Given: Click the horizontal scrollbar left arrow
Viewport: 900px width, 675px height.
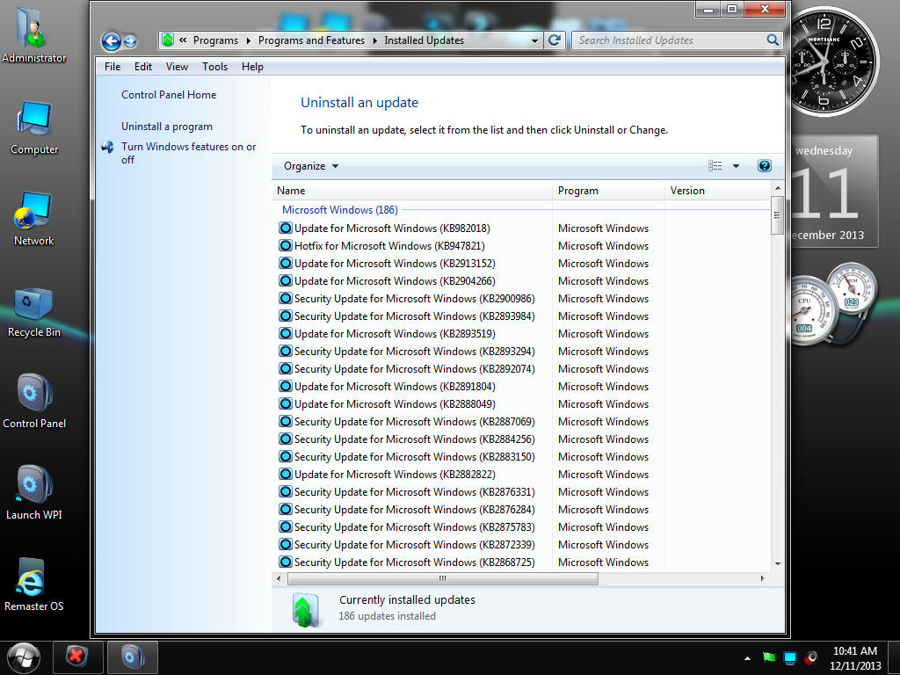Looking at the screenshot, I should (x=279, y=578).
